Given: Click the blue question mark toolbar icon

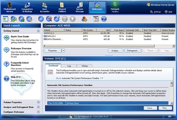Looking at the screenshot, I should pos(104,19).
